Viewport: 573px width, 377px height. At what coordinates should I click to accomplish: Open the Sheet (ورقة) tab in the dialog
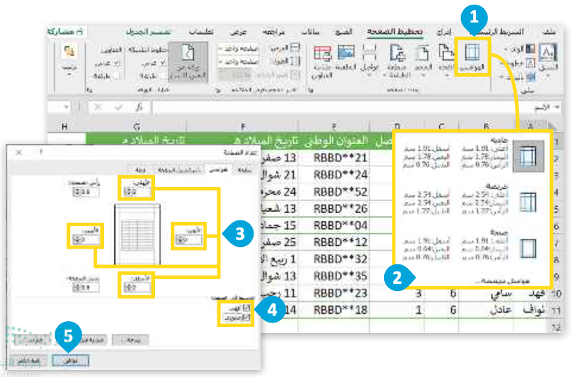tap(140, 170)
